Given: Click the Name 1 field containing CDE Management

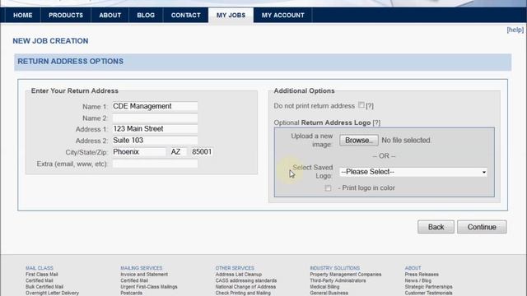Looking at the screenshot, I should click(155, 106).
